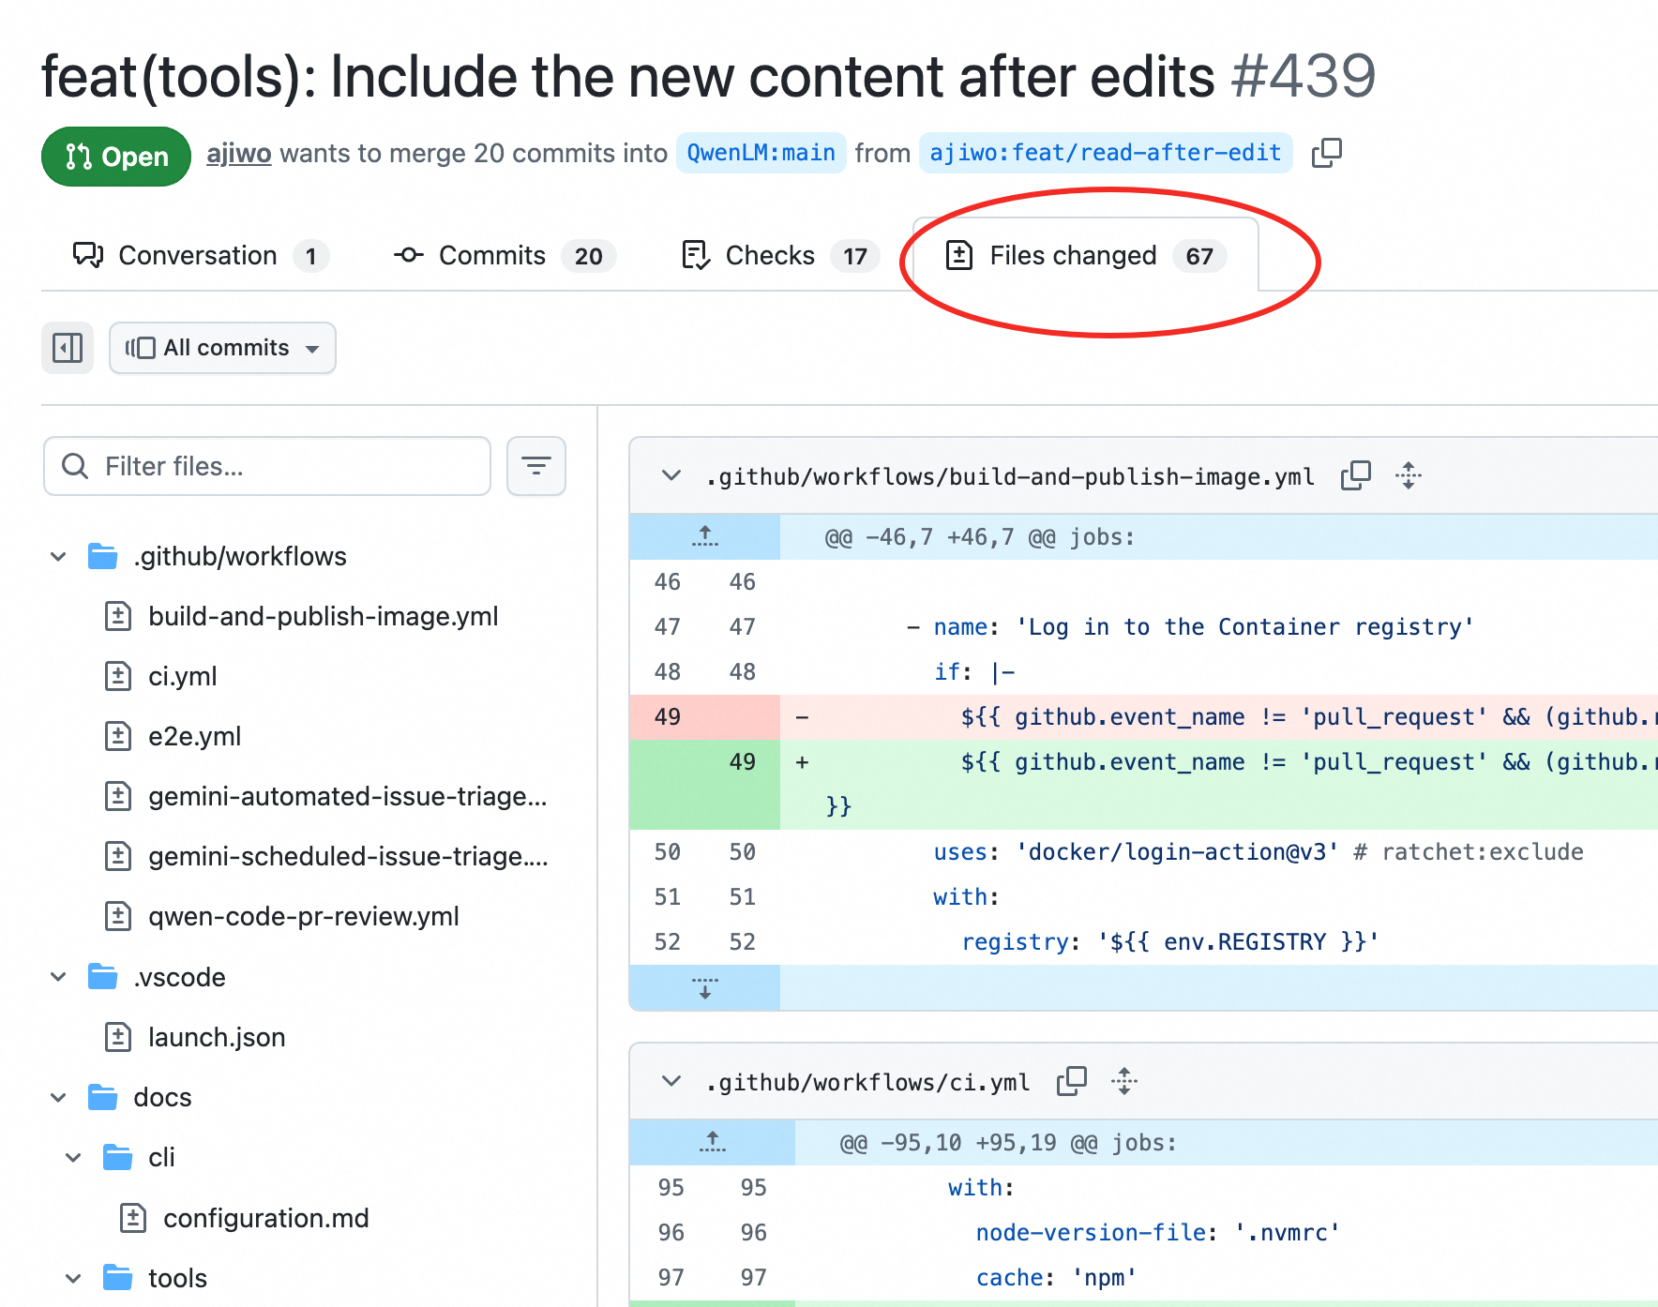The width and height of the screenshot is (1658, 1307).
Task: Toggle the file tree sidebar panel
Action: tap(68, 348)
